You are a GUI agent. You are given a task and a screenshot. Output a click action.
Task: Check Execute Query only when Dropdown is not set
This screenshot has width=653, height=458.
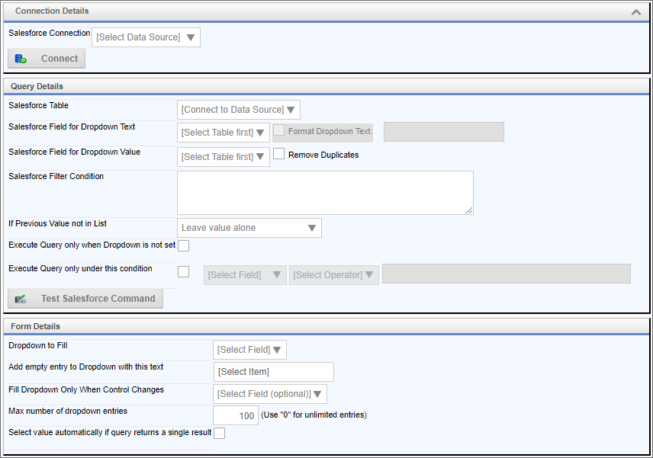[183, 246]
